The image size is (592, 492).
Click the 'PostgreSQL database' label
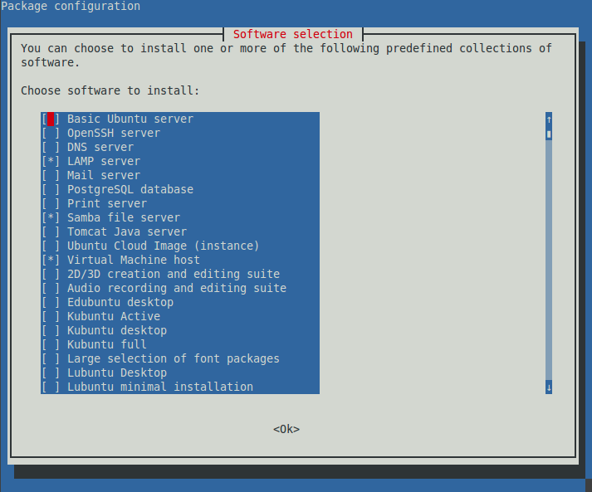[130, 189]
